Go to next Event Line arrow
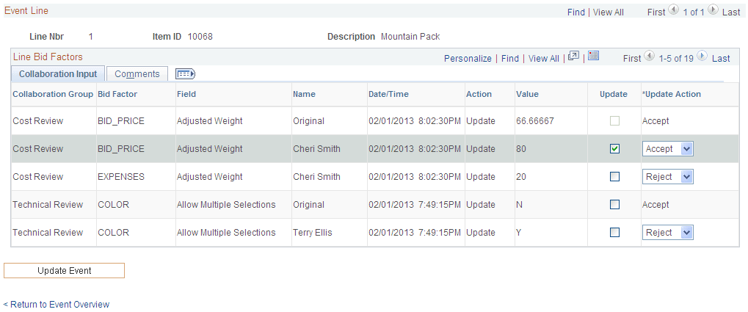 [712, 10]
